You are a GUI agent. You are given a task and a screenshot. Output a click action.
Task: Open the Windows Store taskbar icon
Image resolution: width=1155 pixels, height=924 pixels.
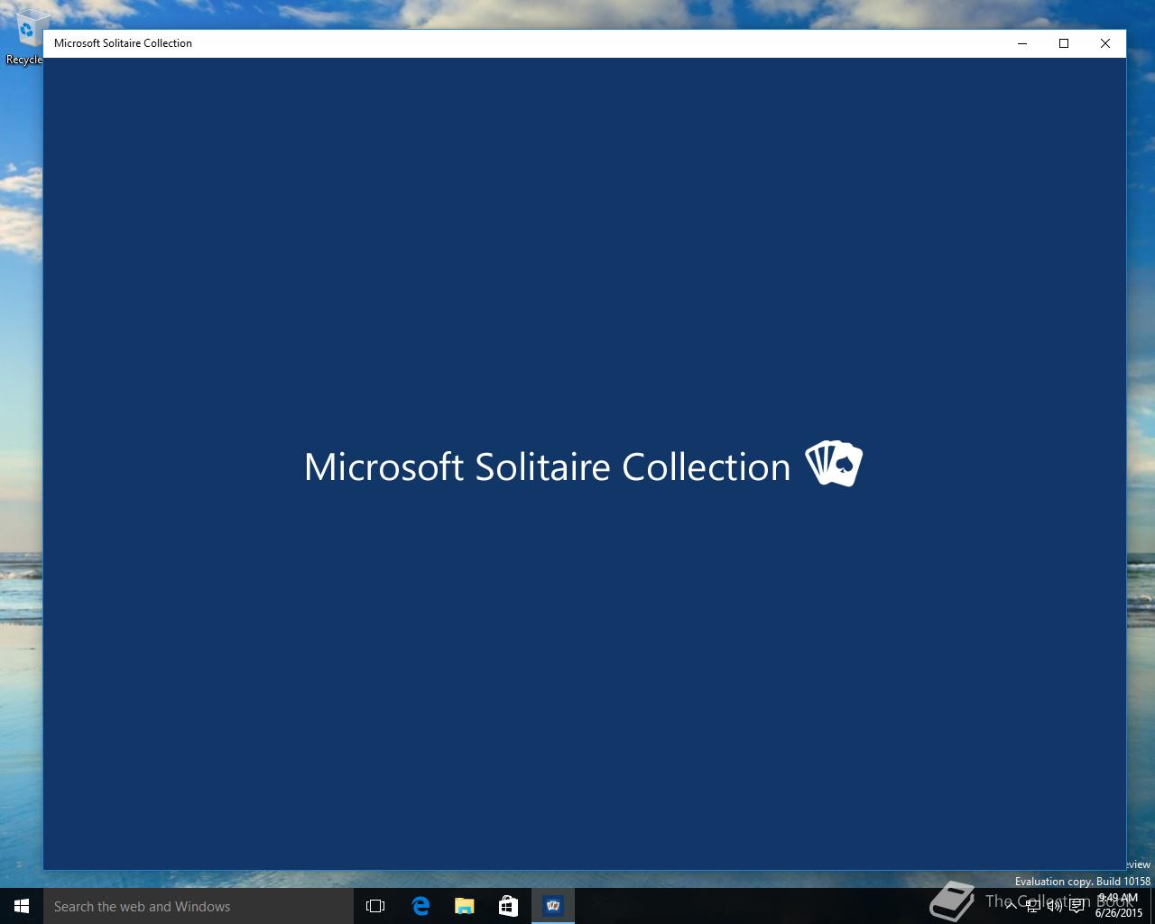click(x=509, y=906)
